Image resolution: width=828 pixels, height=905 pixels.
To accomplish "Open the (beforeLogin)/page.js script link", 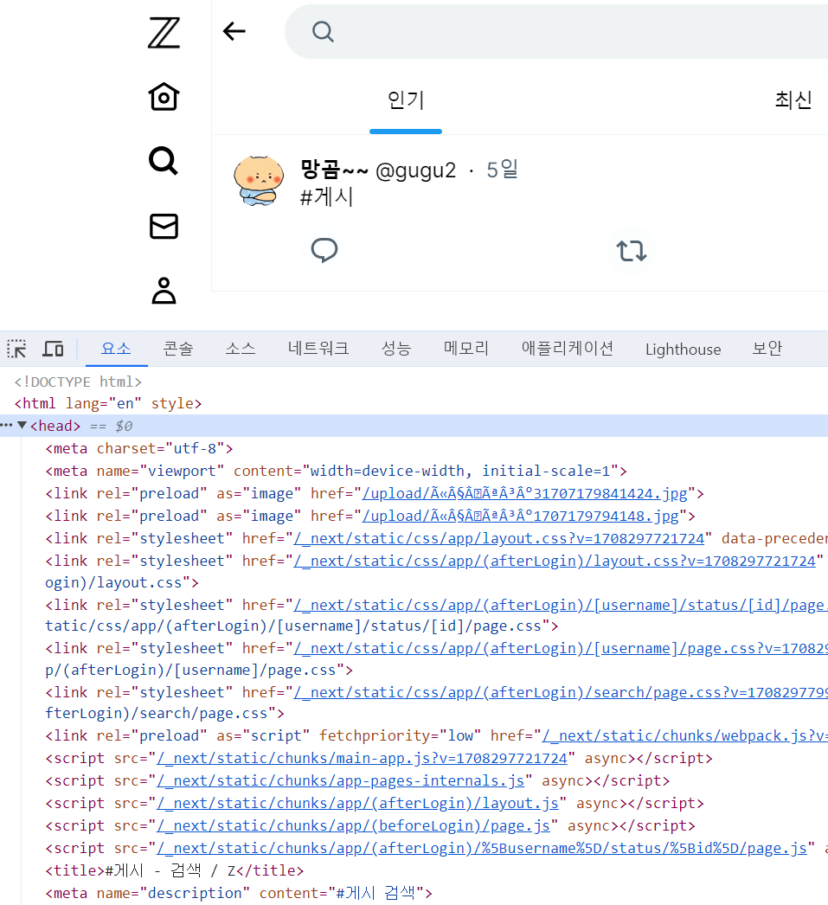I will pos(353,826).
